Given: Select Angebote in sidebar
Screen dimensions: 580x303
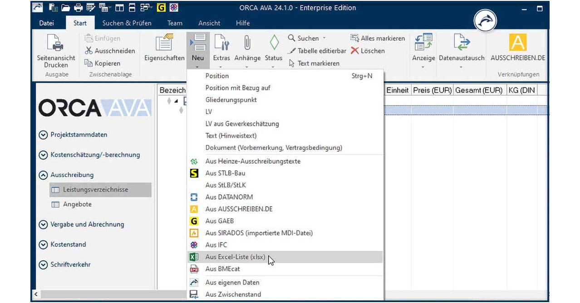Looking at the screenshot, I should pos(77,204).
